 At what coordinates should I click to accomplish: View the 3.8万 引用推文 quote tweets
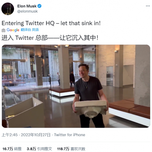click(39, 149)
